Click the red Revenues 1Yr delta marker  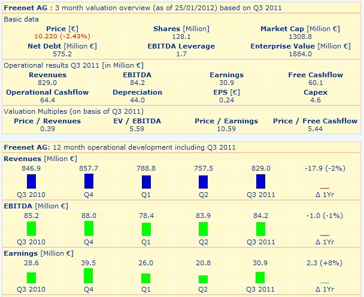(324, 188)
